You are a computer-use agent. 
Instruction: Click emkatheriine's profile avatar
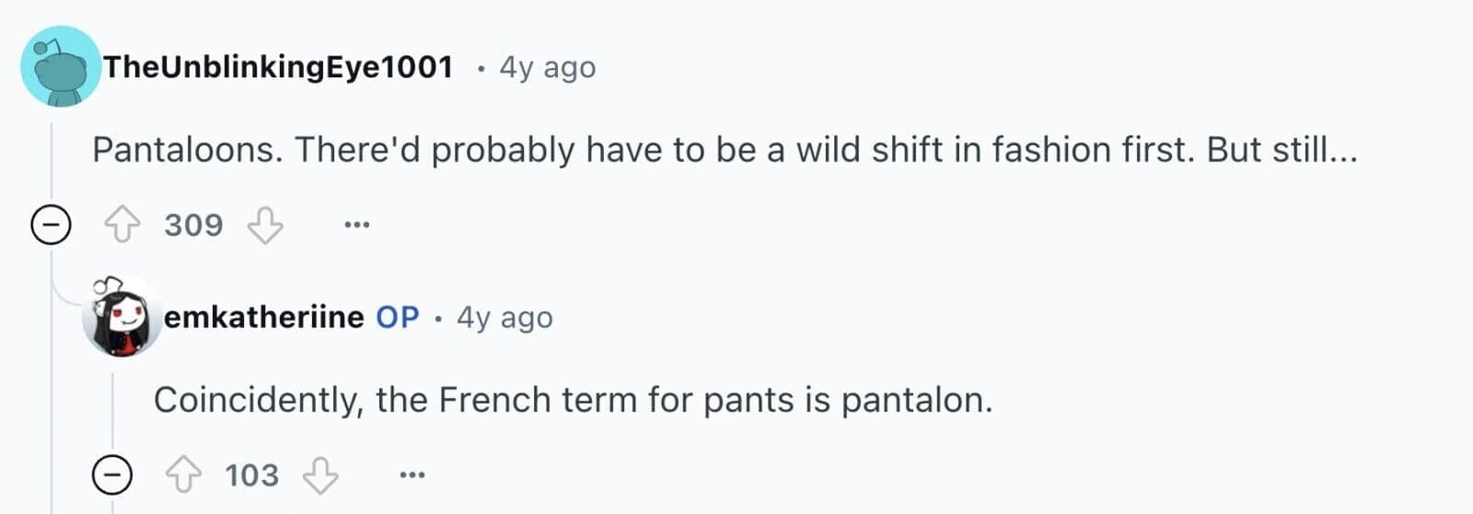122,317
